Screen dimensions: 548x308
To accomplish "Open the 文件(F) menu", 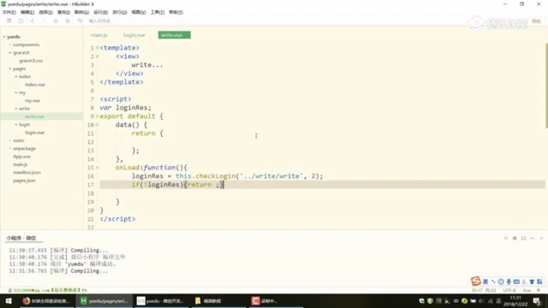I will tap(9, 12).
